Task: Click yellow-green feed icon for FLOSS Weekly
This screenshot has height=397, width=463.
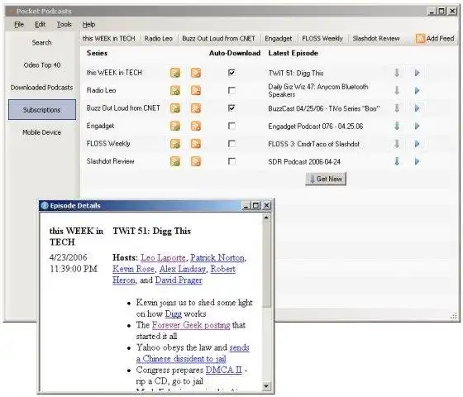Action: click(x=175, y=144)
